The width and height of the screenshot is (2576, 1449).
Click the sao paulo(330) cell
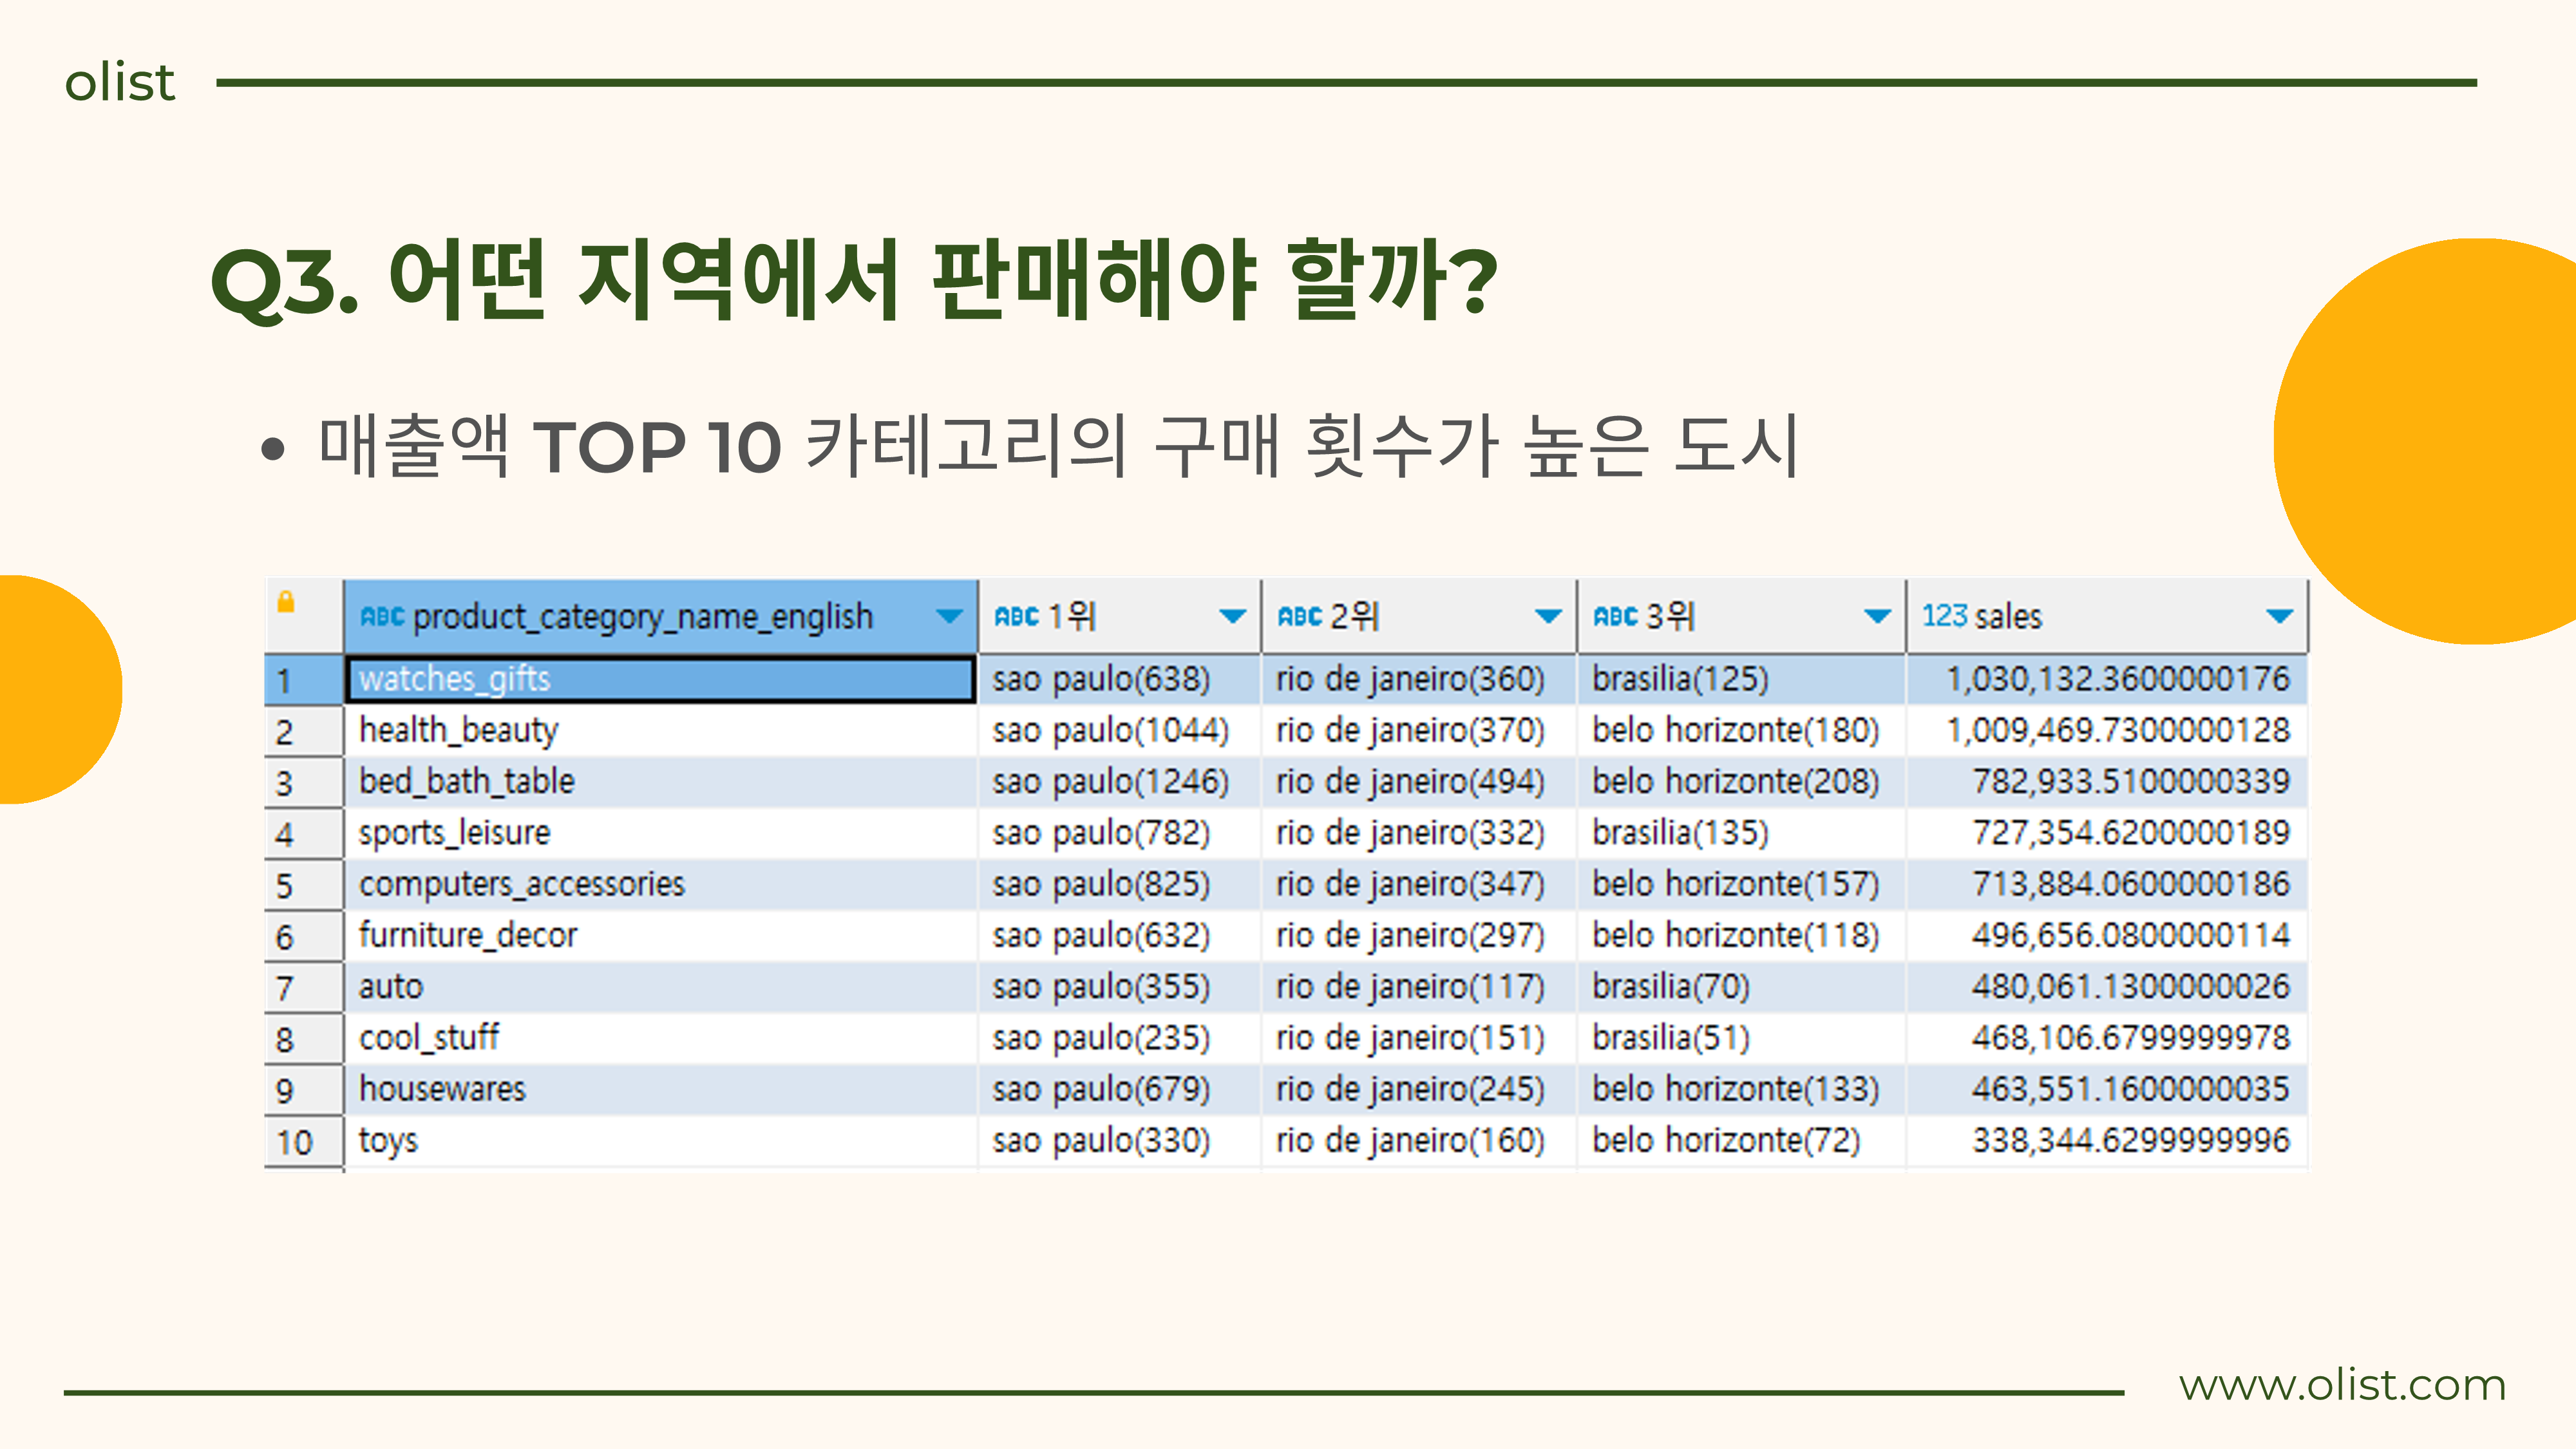tap(1119, 1141)
